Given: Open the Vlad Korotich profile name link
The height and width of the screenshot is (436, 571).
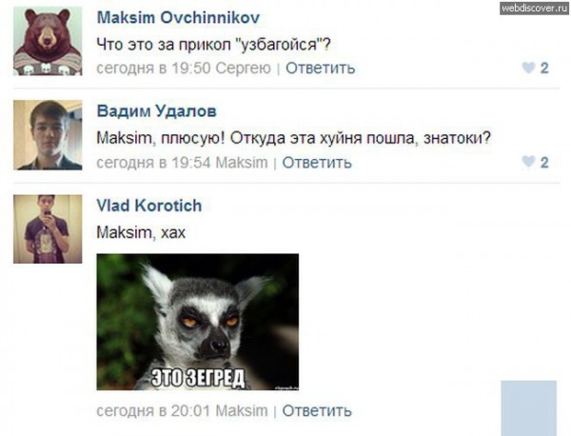Looking at the screenshot, I should tap(149, 206).
